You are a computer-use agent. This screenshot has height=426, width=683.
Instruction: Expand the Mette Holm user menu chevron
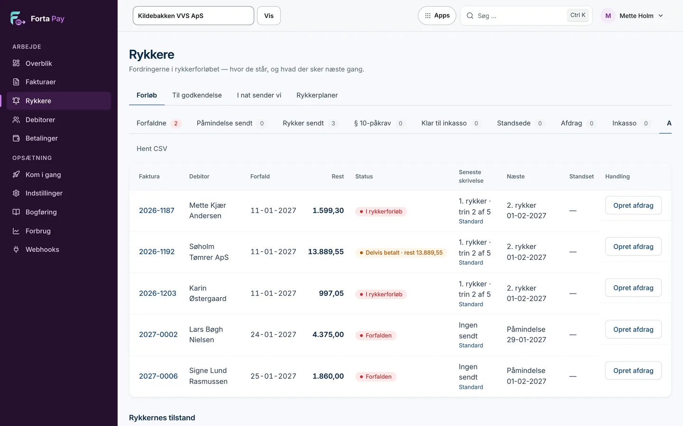pyautogui.click(x=661, y=16)
